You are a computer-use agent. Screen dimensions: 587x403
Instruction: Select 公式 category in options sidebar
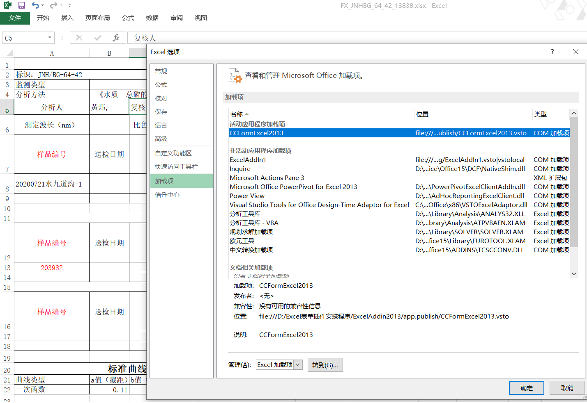182,84
